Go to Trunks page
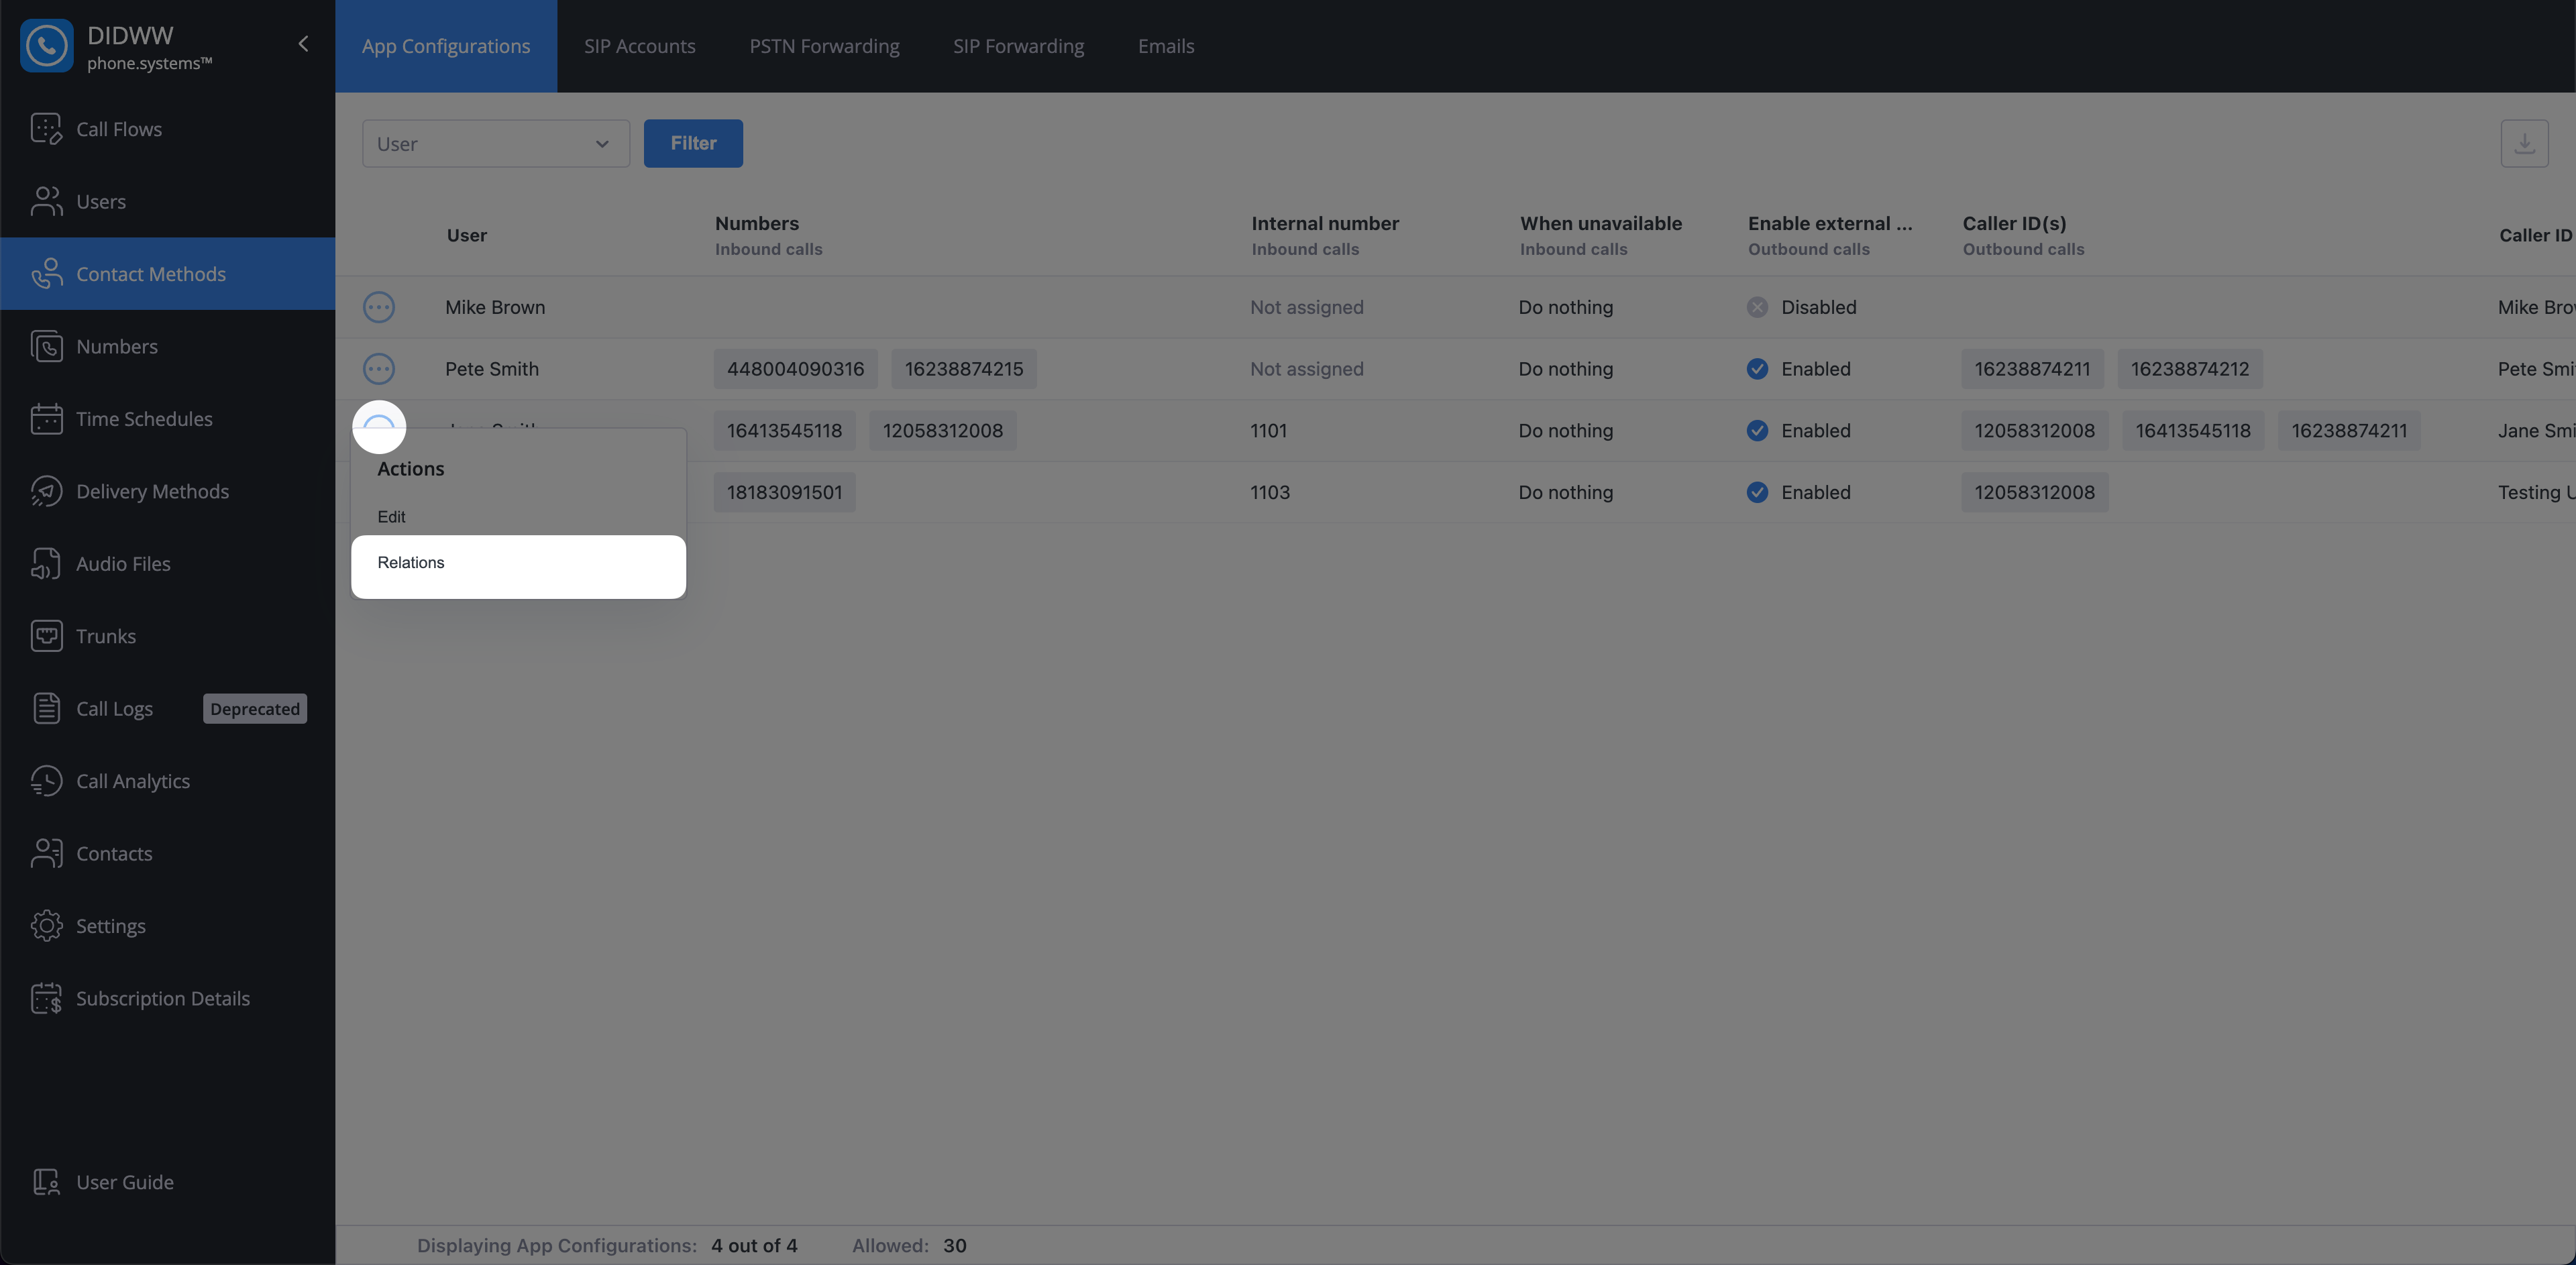The height and width of the screenshot is (1265, 2576). (168, 636)
